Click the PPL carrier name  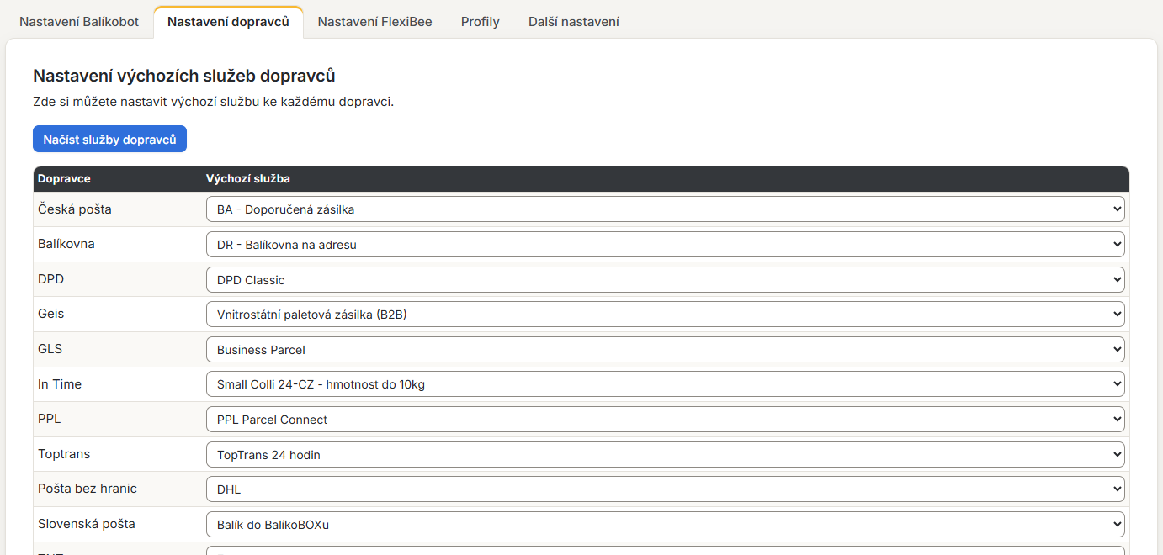click(50, 419)
